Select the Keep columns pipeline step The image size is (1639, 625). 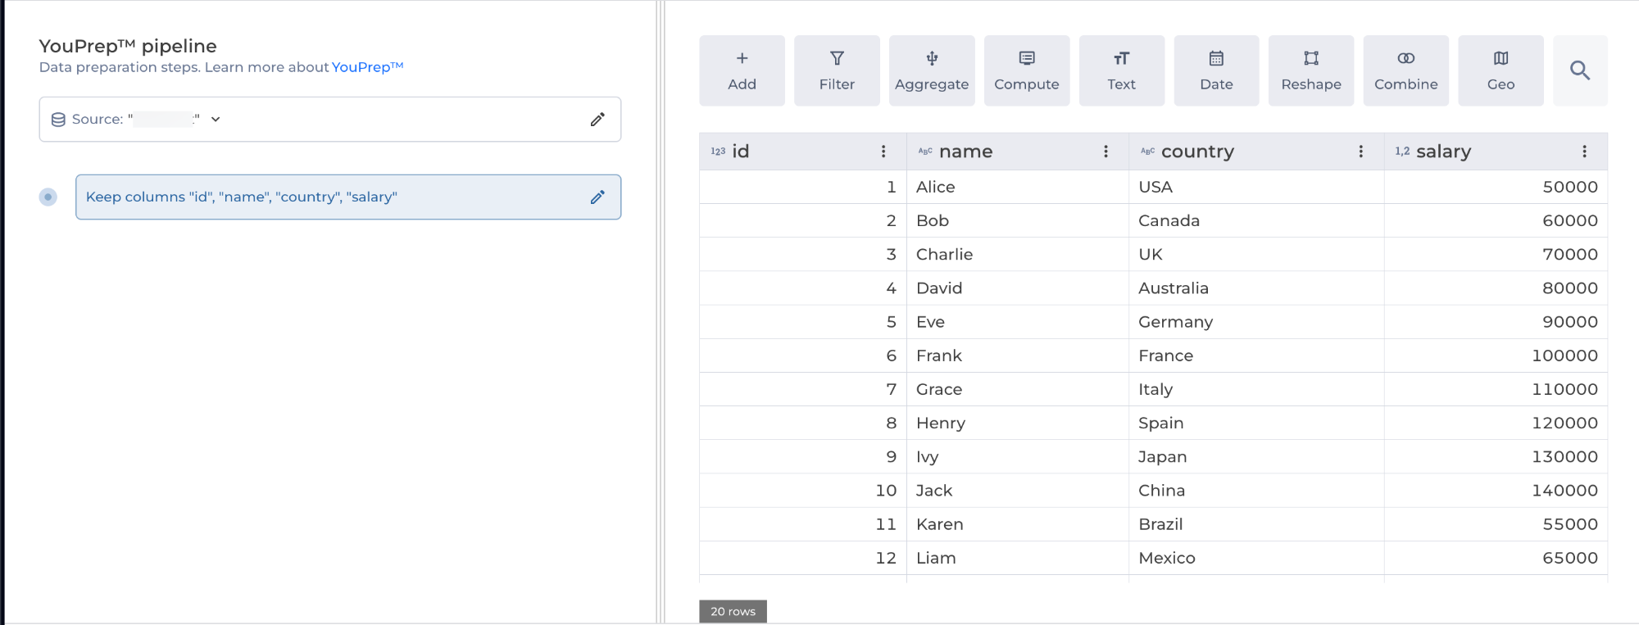pyautogui.click(x=328, y=197)
